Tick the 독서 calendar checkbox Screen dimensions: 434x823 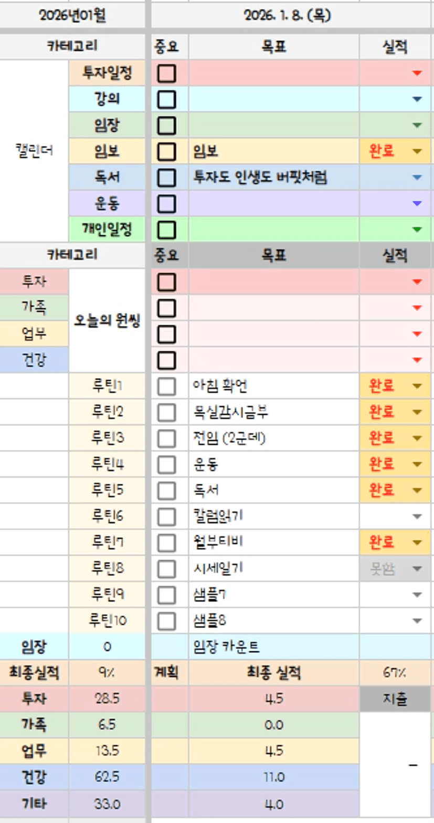(166, 178)
